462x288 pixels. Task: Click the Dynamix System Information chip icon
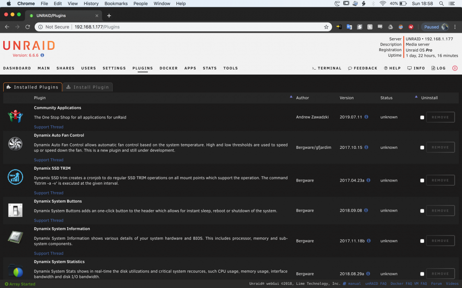pos(15,237)
